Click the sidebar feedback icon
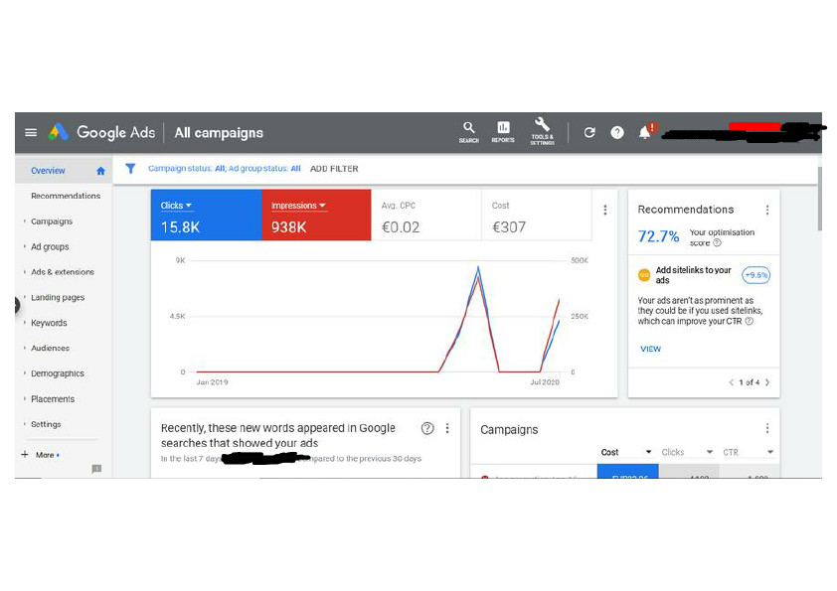This screenshot has height=591, width=837. tap(96, 469)
